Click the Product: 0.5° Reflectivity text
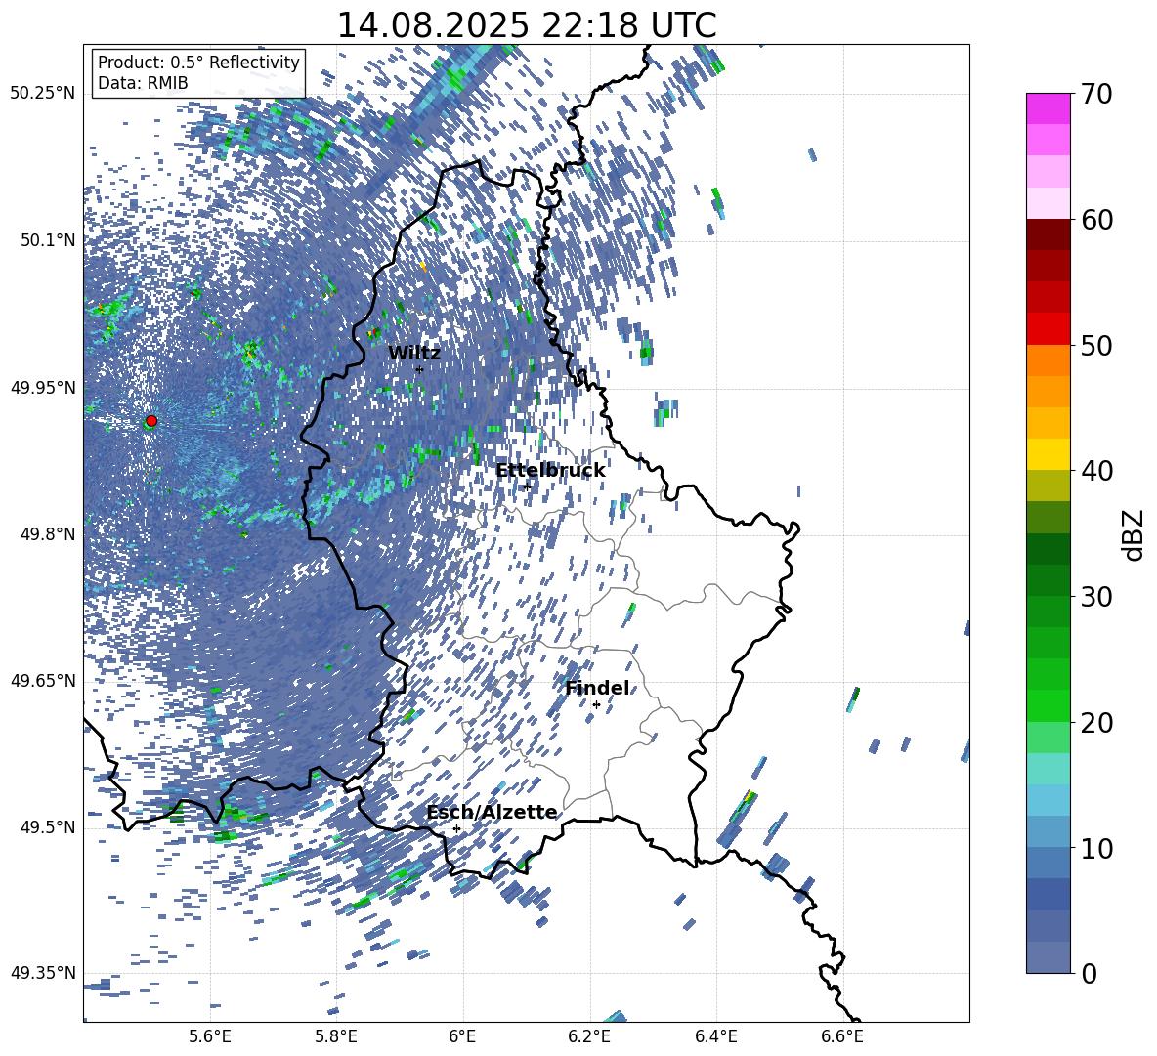This screenshot has height=1056, width=1157. tap(198, 63)
